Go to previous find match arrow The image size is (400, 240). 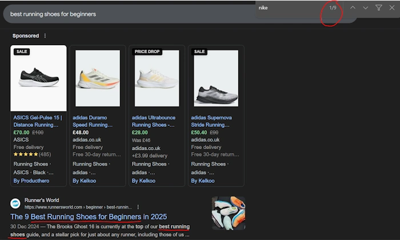353,7
